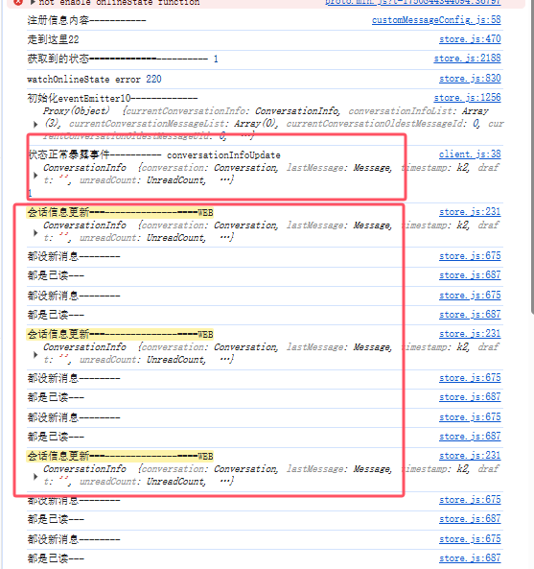Expand ConversationInfo under first 会话信息更新 log
Viewport: 534px width, 569px height.
tap(35, 233)
